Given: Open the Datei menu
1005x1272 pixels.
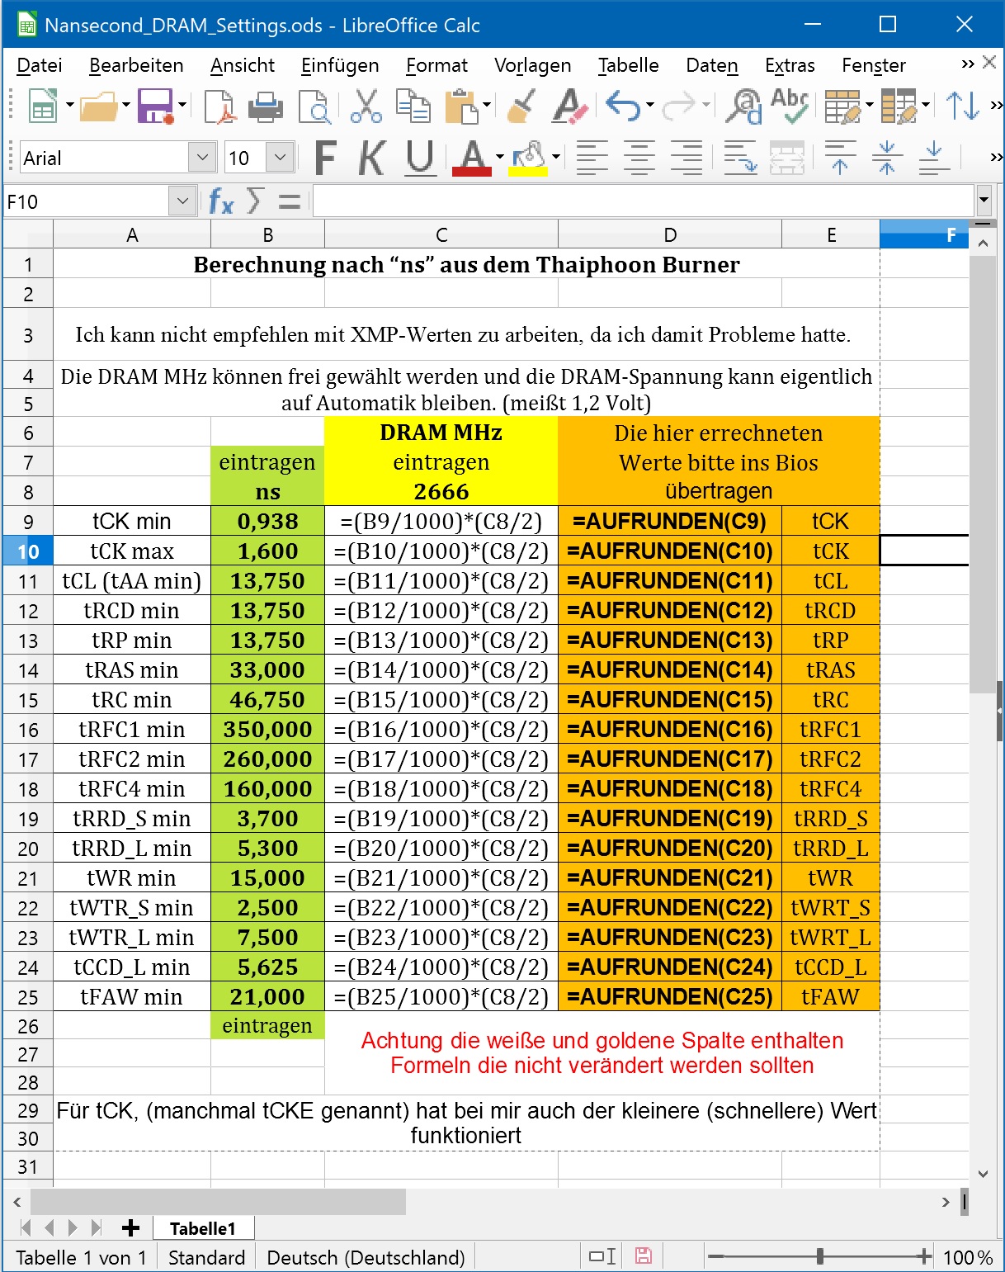Looking at the screenshot, I should [40, 65].
